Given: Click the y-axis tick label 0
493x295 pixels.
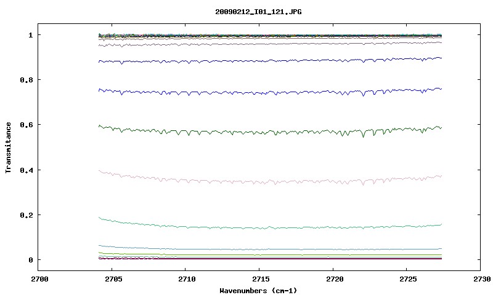Looking at the screenshot, I should tap(30, 260).
